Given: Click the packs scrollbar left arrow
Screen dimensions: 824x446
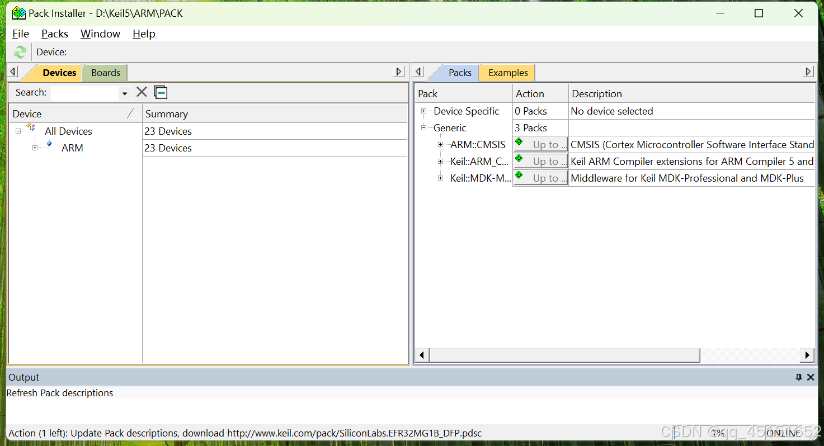Looking at the screenshot, I should point(422,355).
